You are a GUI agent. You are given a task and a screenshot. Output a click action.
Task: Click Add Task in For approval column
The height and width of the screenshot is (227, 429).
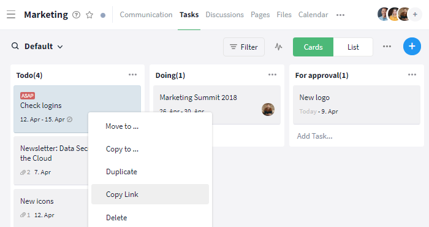(x=314, y=136)
